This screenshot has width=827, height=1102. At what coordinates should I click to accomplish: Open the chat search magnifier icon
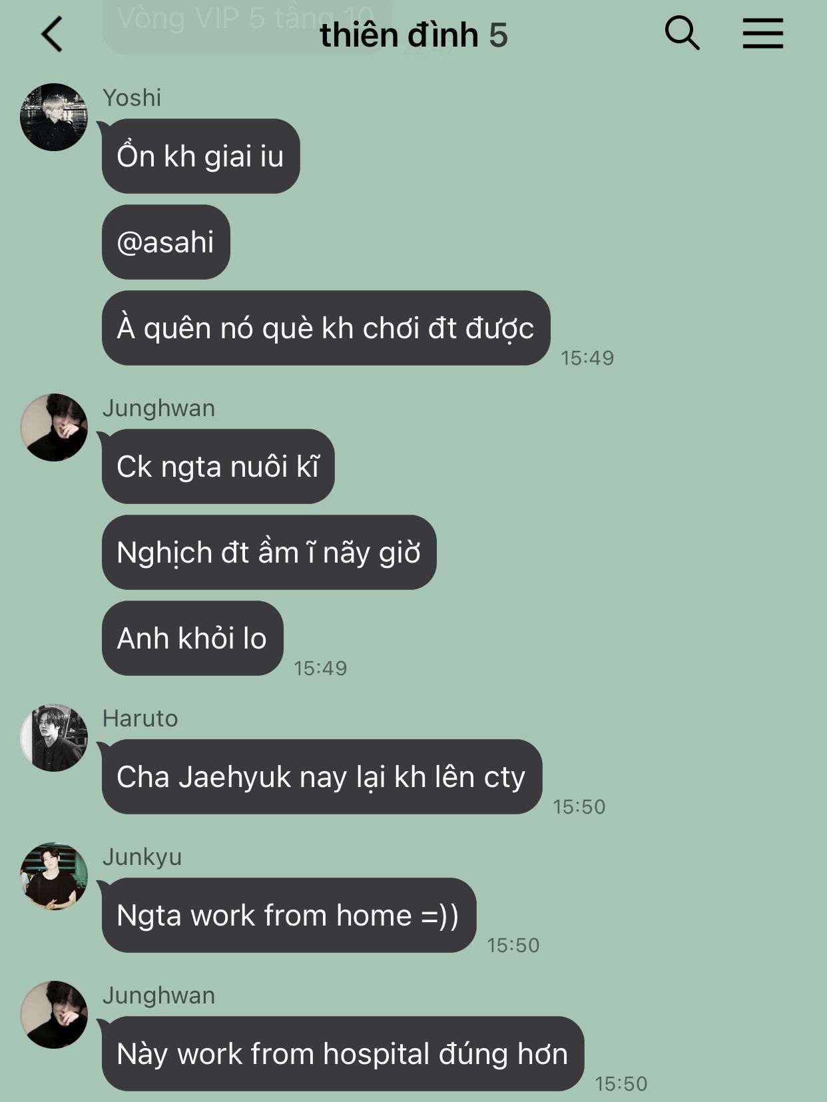pos(683,33)
